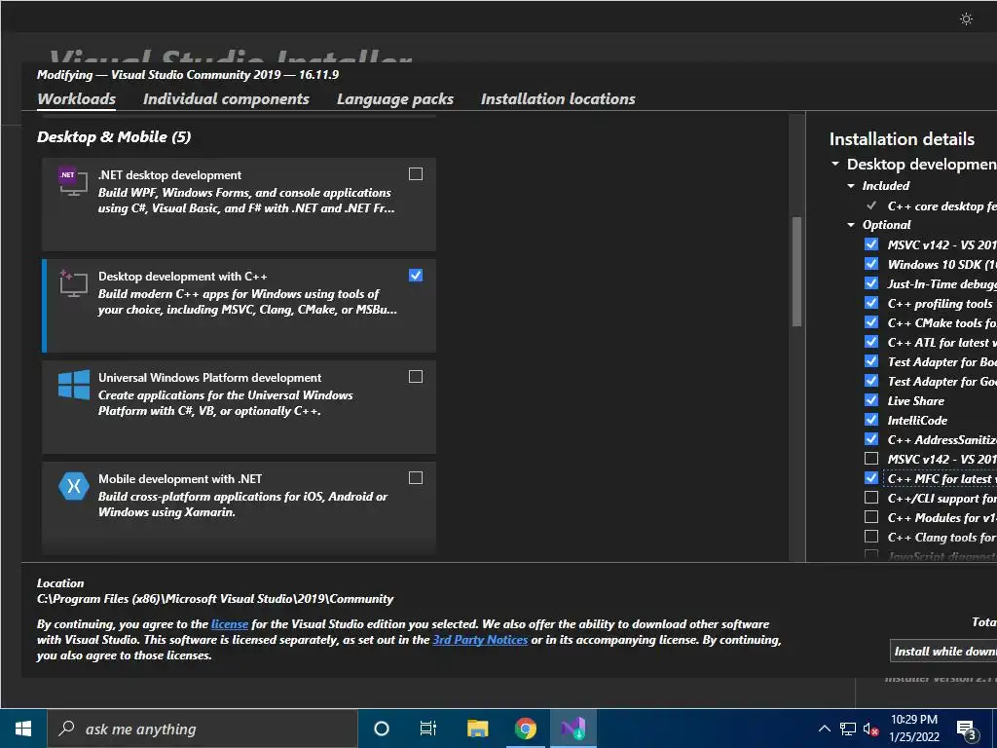
Task: Open File Explorer from the taskbar
Action: (x=477, y=729)
